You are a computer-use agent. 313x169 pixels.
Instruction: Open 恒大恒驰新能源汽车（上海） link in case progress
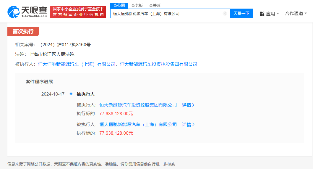[138, 125]
